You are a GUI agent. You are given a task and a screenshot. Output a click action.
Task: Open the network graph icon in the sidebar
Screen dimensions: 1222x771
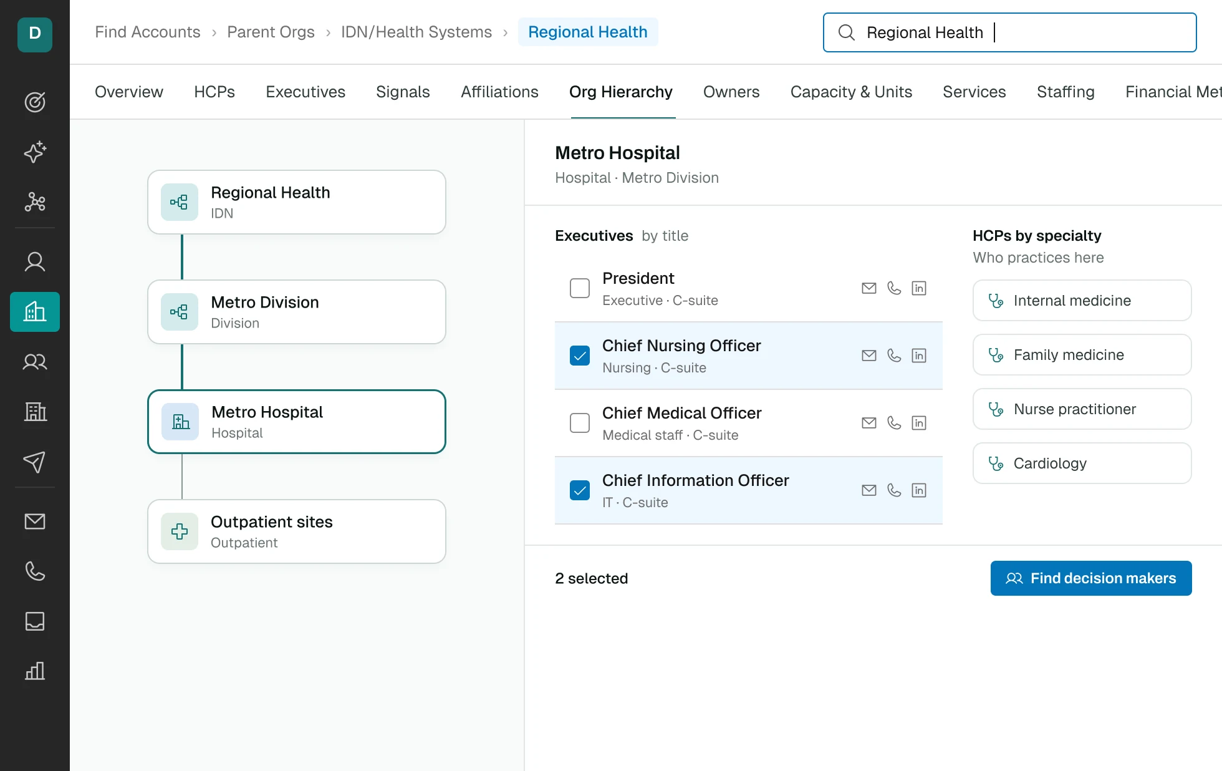(35, 201)
